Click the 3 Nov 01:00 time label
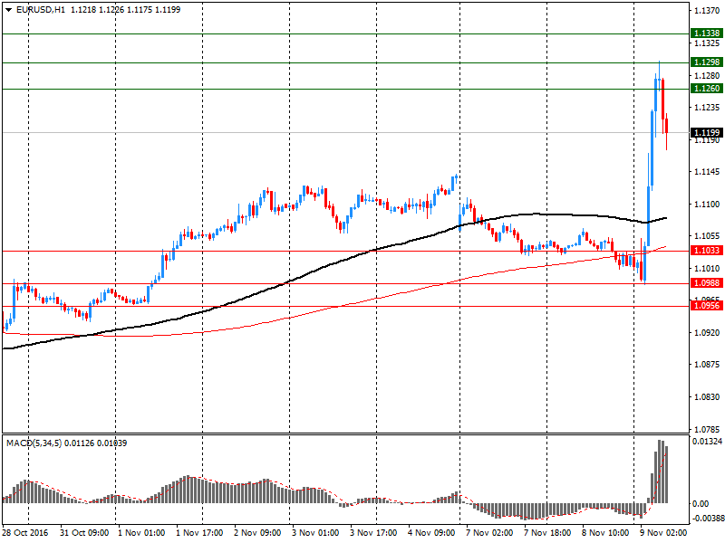The width and height of the screenshot is (725, 543). (315, 533)
